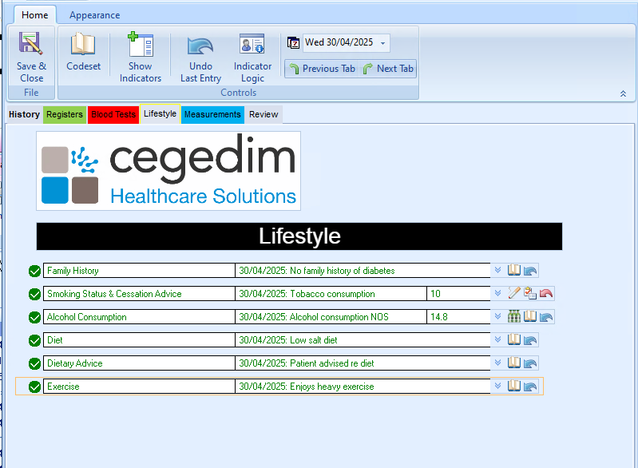
Task: Click the Cegedim Healthcare Solutions logo
Action: (168, 171)
